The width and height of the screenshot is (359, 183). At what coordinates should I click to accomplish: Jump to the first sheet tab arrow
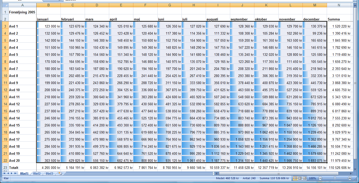[x=5, y=173]
